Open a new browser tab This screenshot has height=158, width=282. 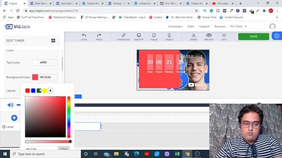241,4
